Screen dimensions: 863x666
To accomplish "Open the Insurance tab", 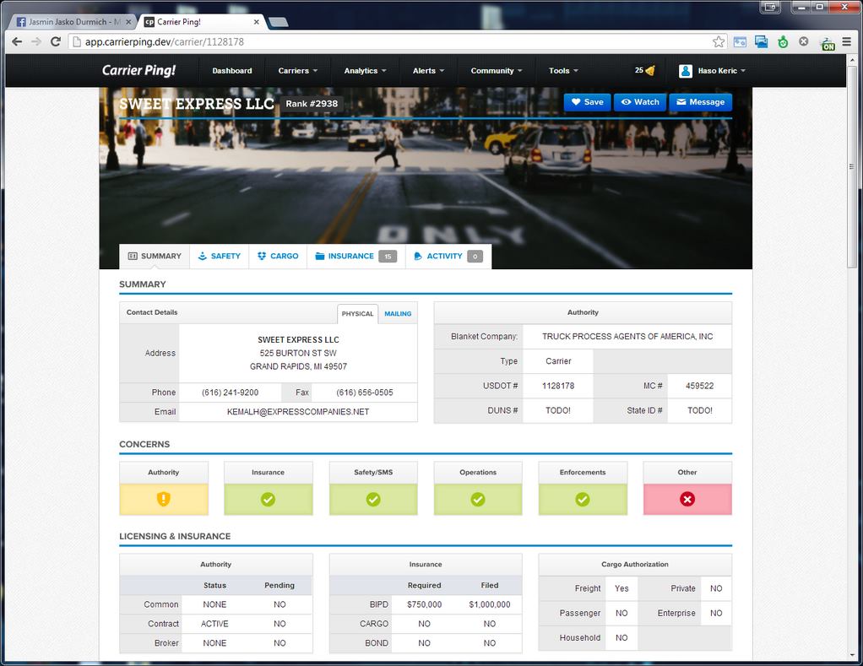I will [356, 257].
